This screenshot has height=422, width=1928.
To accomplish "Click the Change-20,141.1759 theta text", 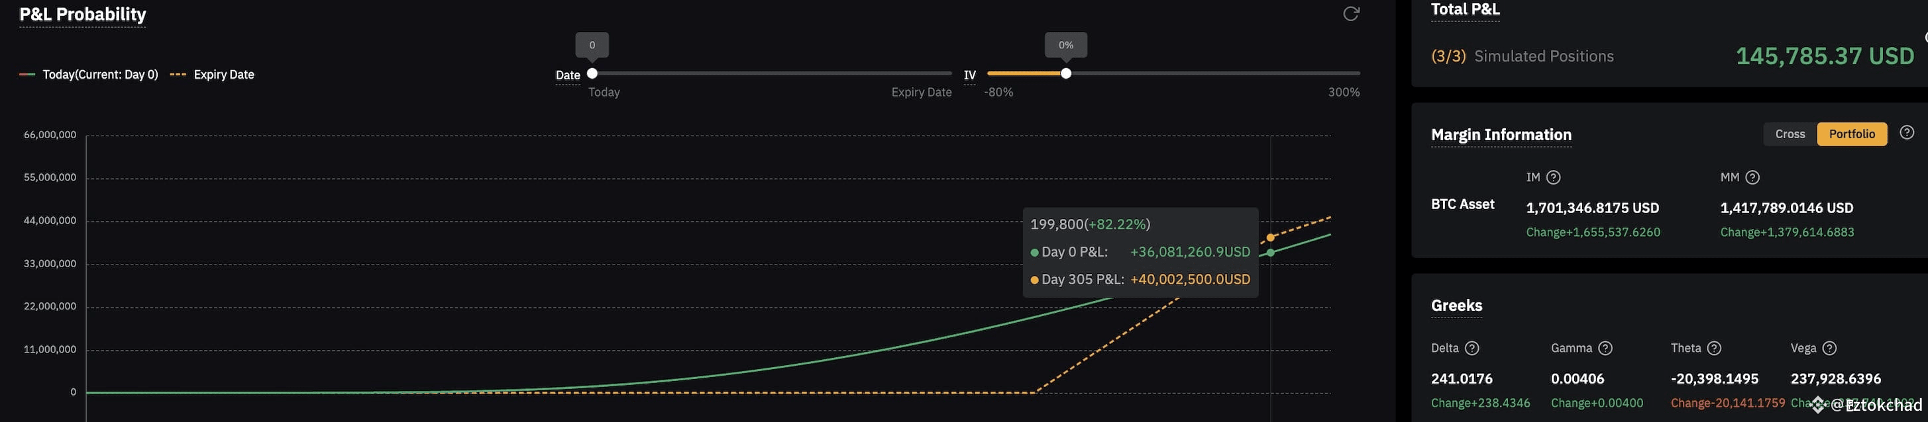I will pyautogui.click(x=1727, y=403).
